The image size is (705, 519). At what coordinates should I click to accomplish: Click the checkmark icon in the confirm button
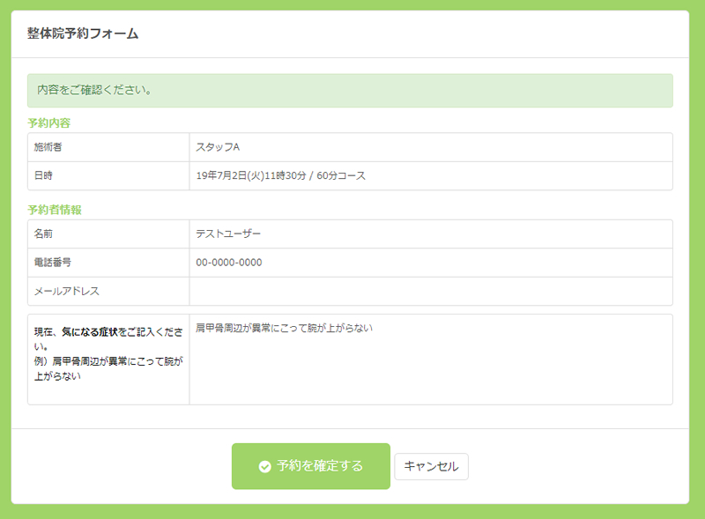tap(264, 467)
